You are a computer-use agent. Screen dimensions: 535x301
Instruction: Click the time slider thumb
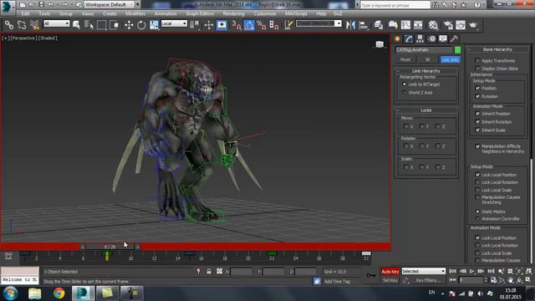(x=110, y=247)
